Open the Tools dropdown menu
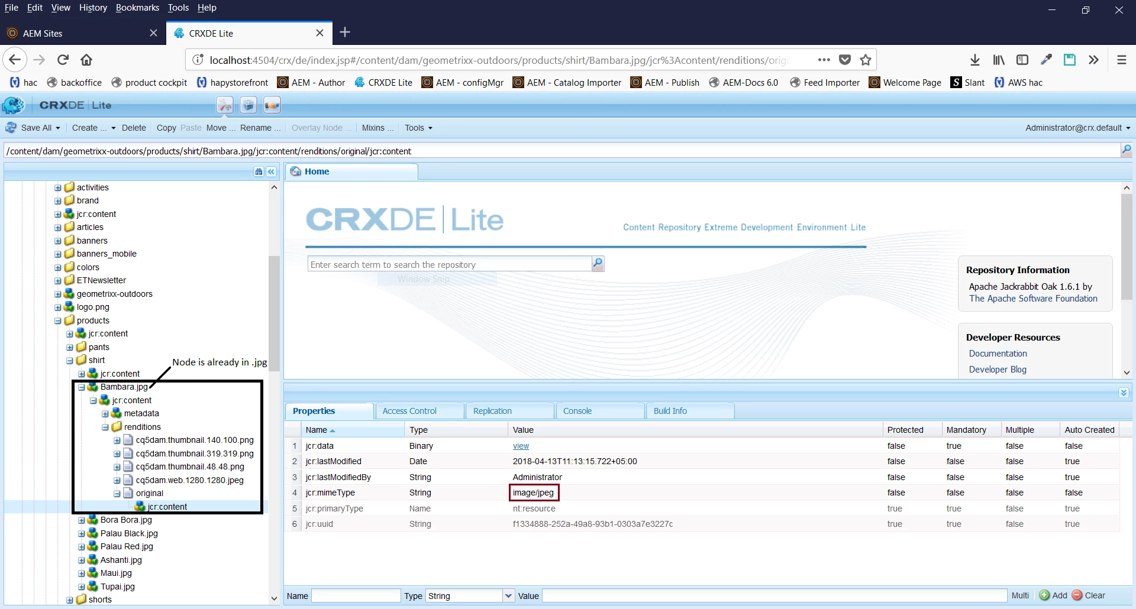This screenshot has height=609, width=1136. tap(418, 128)
